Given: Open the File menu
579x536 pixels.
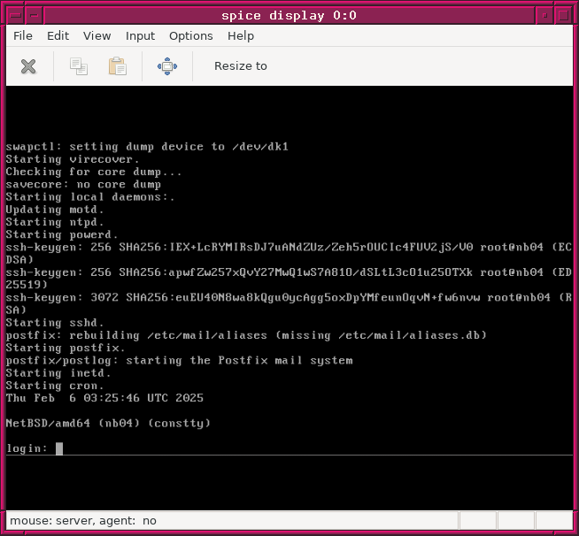Looking at the screenshot, I should (x=23, y=36).
